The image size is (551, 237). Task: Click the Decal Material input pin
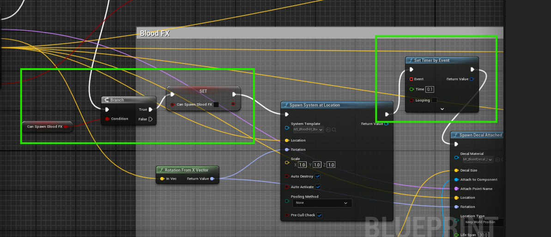pos(456,157)
